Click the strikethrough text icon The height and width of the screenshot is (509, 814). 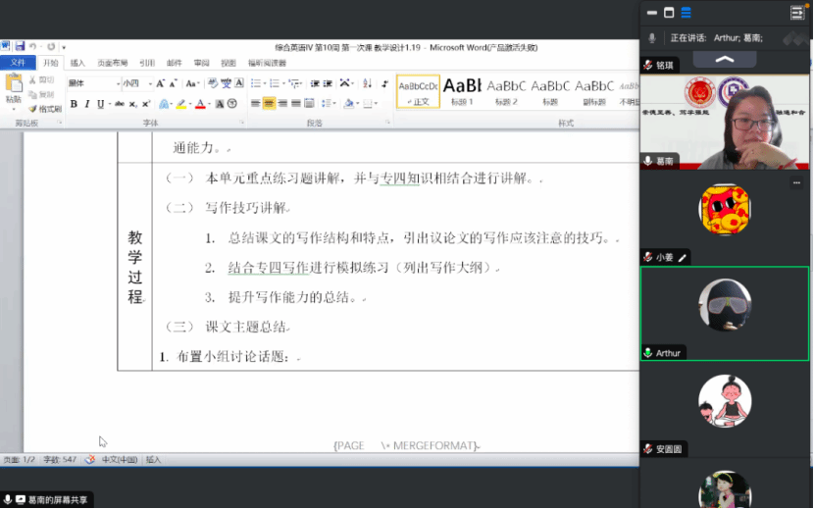pyautogui.click(x=119, y=104)
